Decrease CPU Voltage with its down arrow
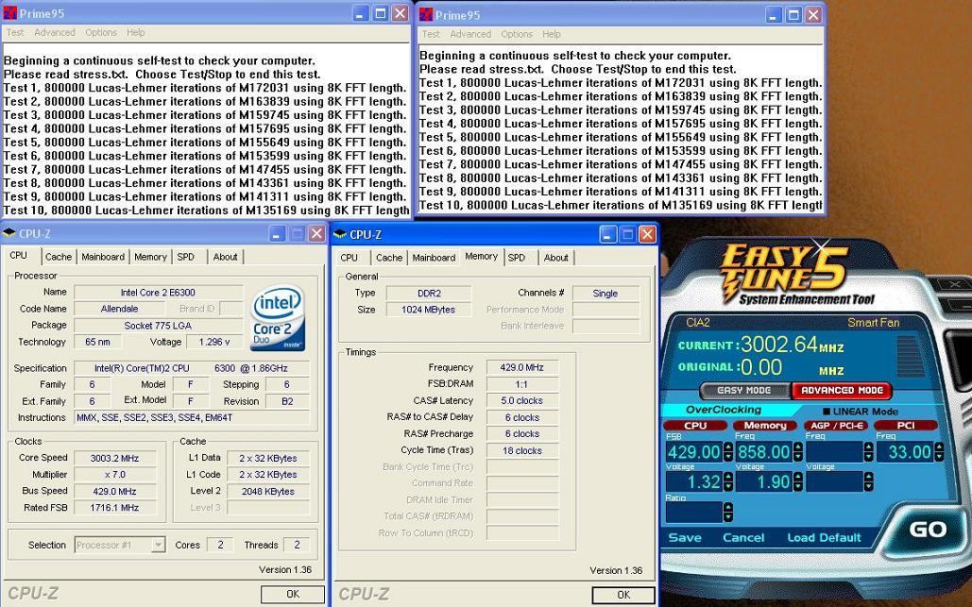Screen dimensions: 972x607 (728, 486)
